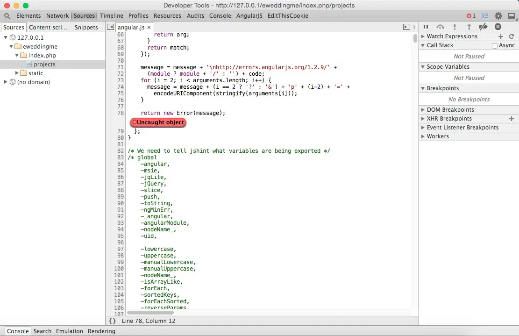Close the angular.js file tab
The height and width of the screenshot is (336, 519).
point(149,28)
